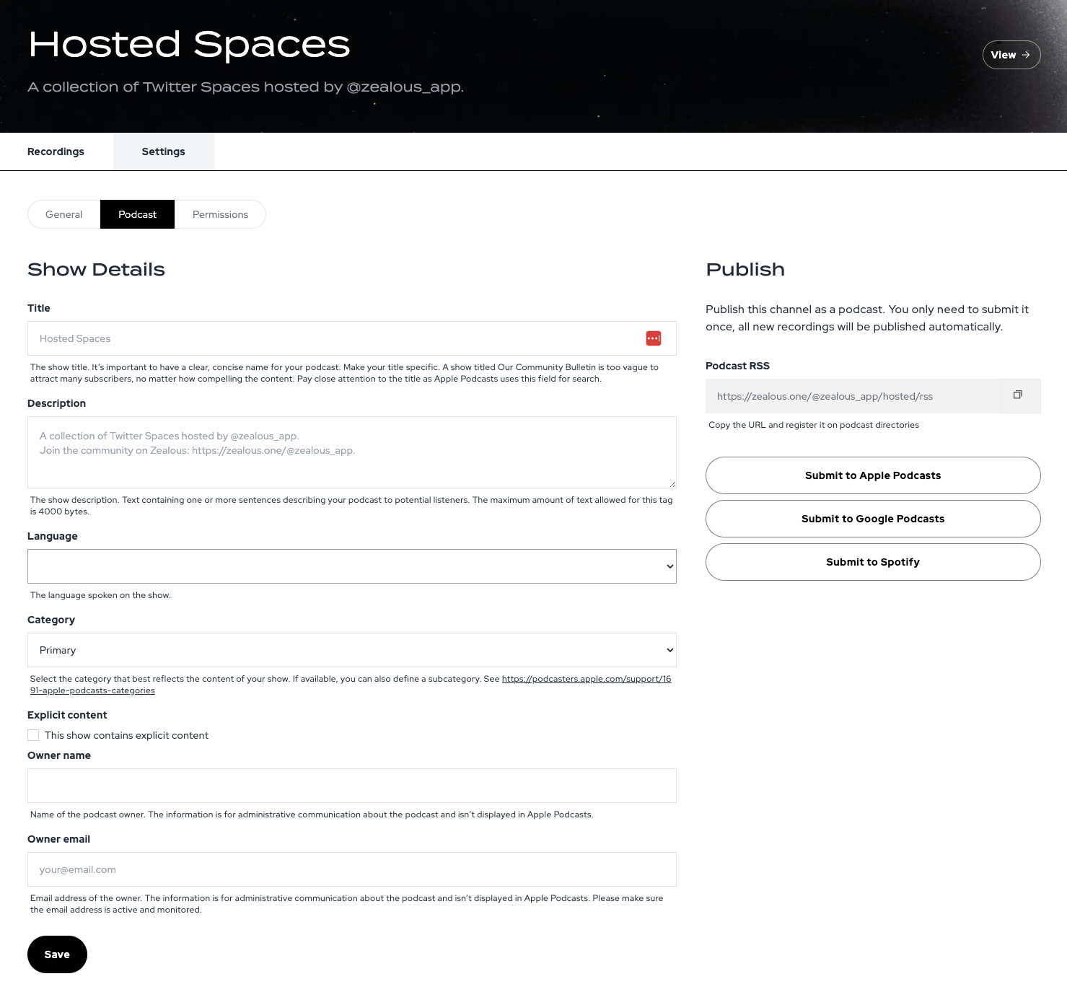Submit the podcast to Google Podcasts
The height and width of the screenshot is (997, 1067).
872,518
